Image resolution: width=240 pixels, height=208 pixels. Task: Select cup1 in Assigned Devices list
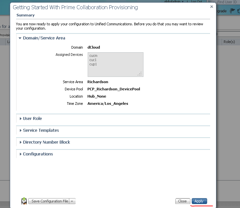click(93, 64)
